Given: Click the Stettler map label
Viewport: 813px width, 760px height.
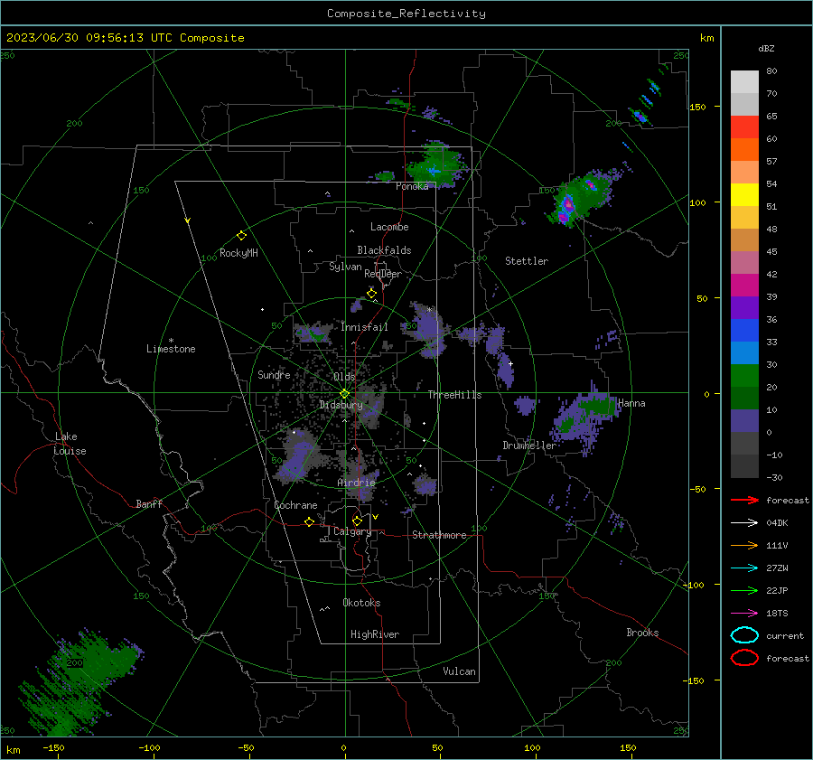Looking at the screenshot, I should click(527, 261).
